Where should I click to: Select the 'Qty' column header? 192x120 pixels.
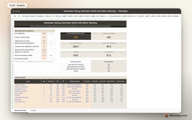(x=44, y=81)
